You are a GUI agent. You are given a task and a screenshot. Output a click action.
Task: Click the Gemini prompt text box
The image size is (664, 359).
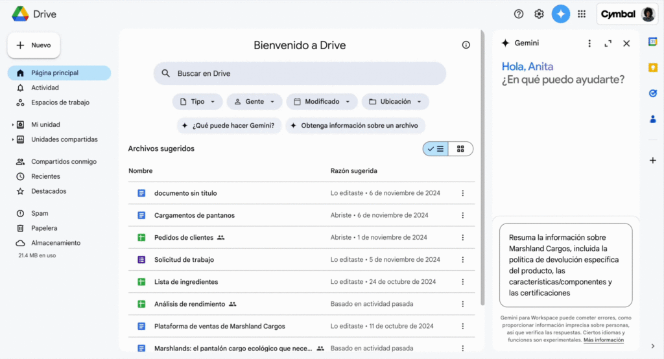point(565,265)
